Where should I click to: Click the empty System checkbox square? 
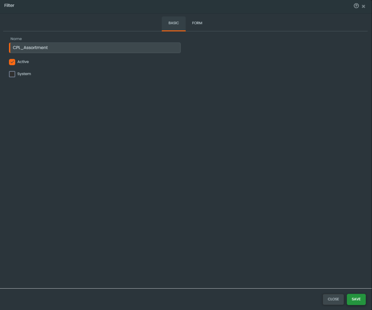coord(12,74)
